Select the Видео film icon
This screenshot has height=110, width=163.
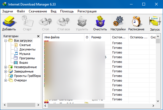[x=16, y=63]
